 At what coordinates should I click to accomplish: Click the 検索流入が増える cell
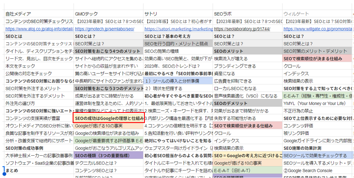click(x=248, y=59)
